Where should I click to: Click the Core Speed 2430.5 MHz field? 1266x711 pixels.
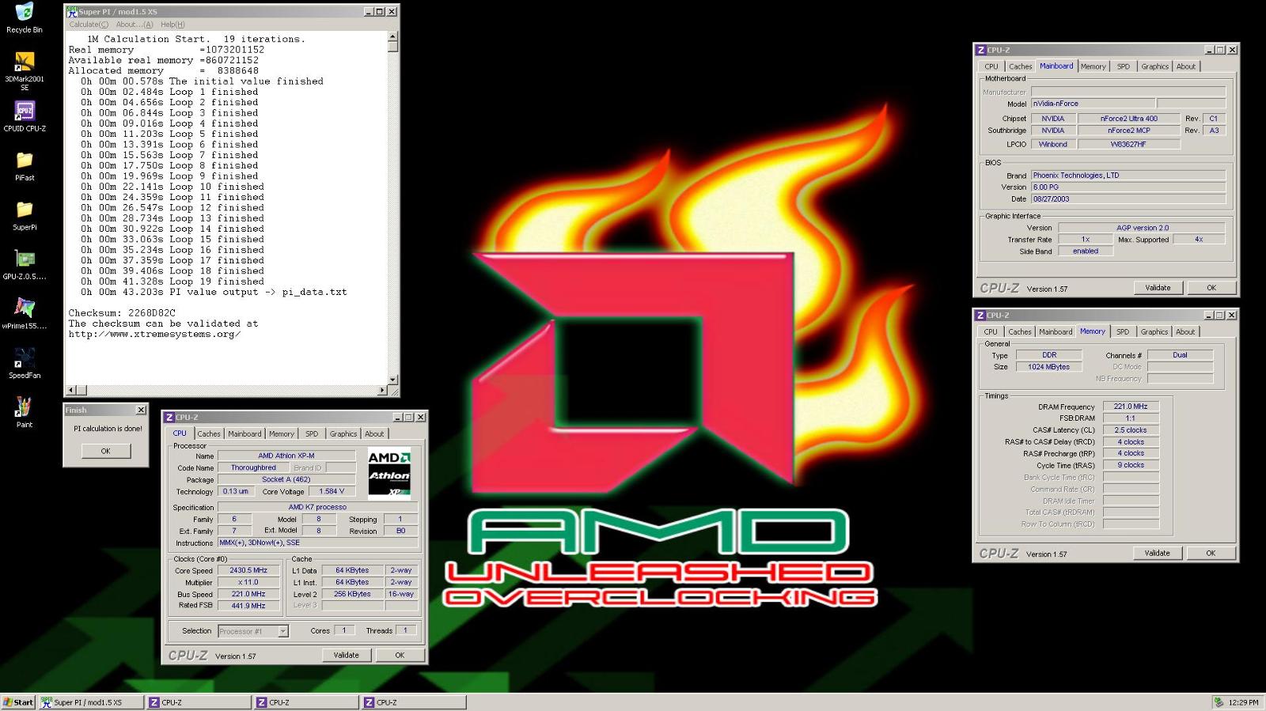(249, 570)
